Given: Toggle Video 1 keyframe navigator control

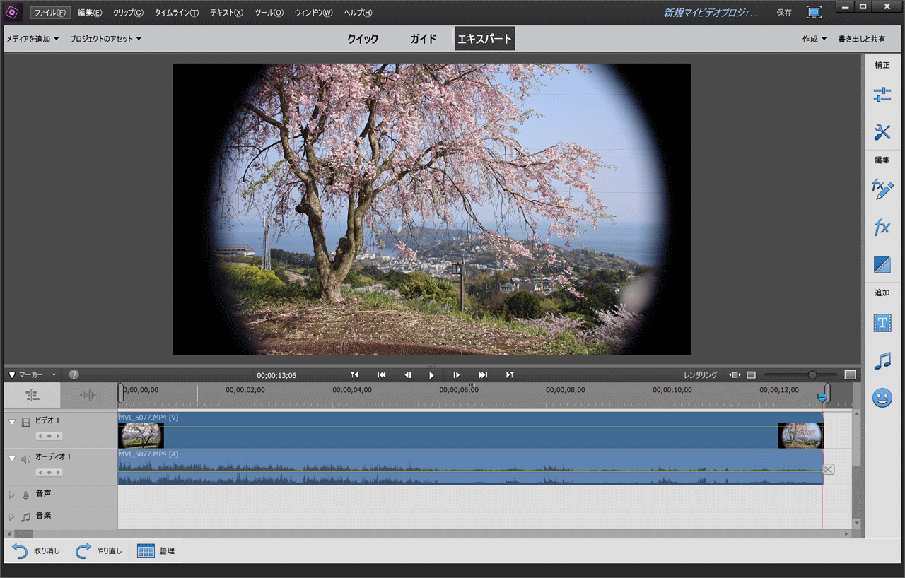Looking at the screenshot, I should [49, 435].
